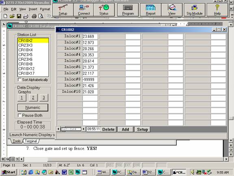
Task: Click the volume speaker tray icon
Action: point(193,172)
